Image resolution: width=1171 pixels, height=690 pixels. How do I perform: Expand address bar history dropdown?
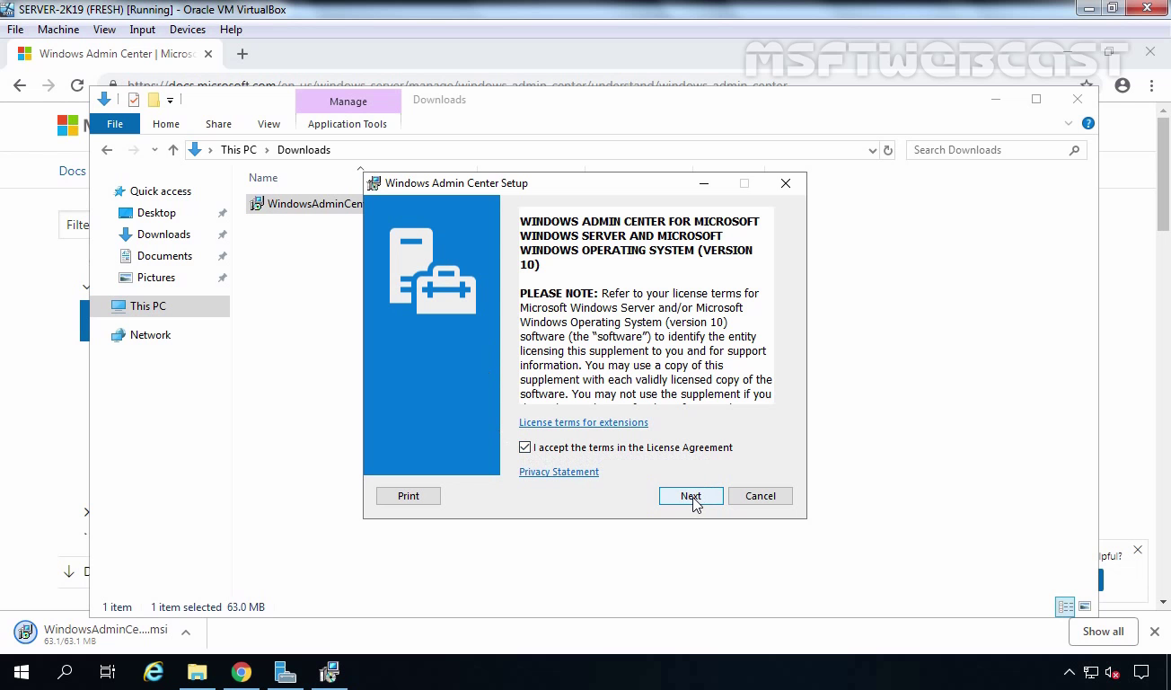coord(872,151)
